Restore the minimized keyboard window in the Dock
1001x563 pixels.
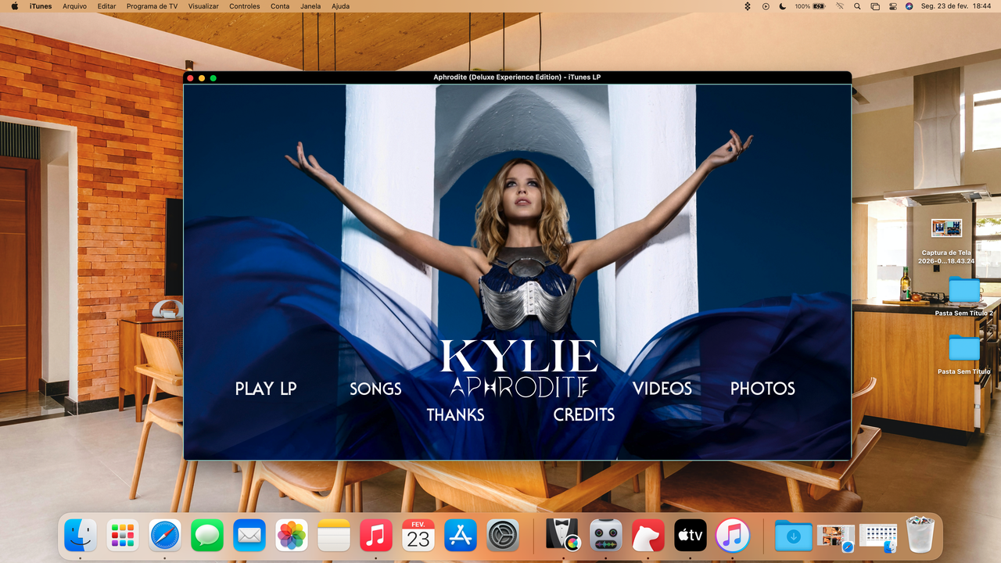pos(878,536)
